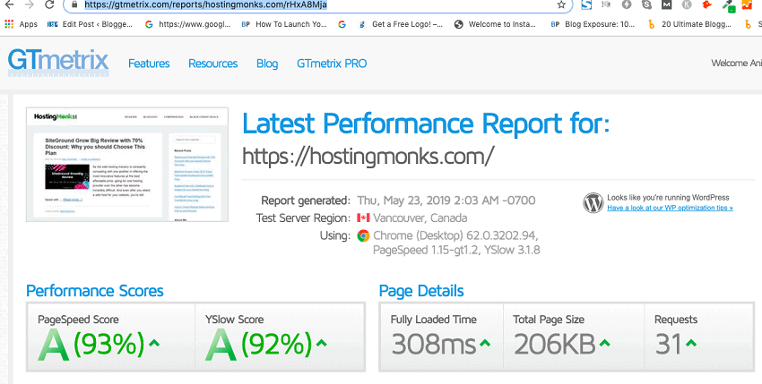Image resolution: width=762 pixels, height=384 pixels.
Task: Go to the Blog page
Action: pyautogui.click(x=267, y=64)
